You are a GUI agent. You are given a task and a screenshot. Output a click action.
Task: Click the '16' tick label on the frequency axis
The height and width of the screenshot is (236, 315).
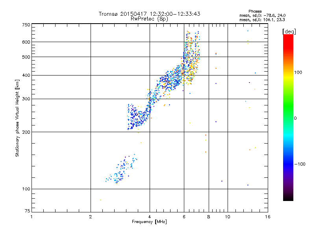(267, 217)
